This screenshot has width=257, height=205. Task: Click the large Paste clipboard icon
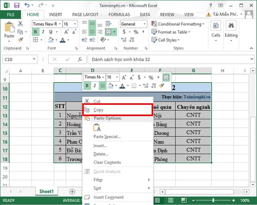(9, 27)
